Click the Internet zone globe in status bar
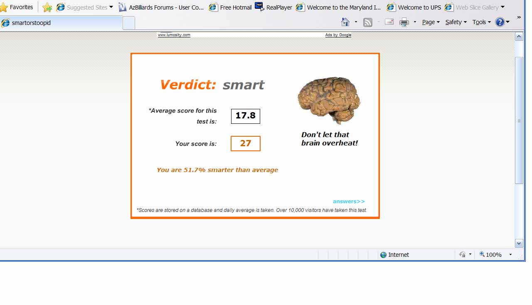The height and width of the screenshot is (305, 532). tap(383, 255)
